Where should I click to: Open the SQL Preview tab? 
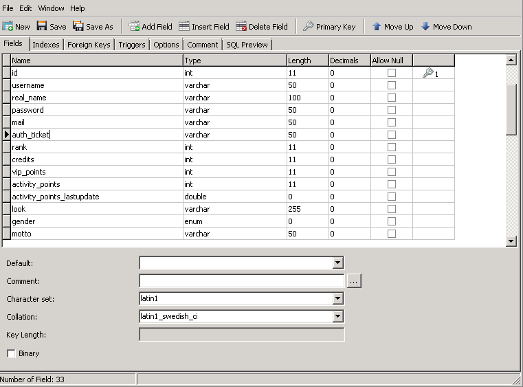247,45
